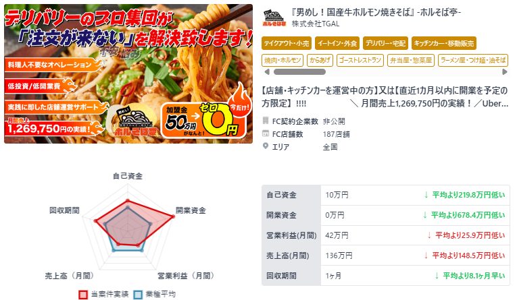Select the イートイン・外食 tag
Viewport: 515px width, 300px height.
coord(337,43)
